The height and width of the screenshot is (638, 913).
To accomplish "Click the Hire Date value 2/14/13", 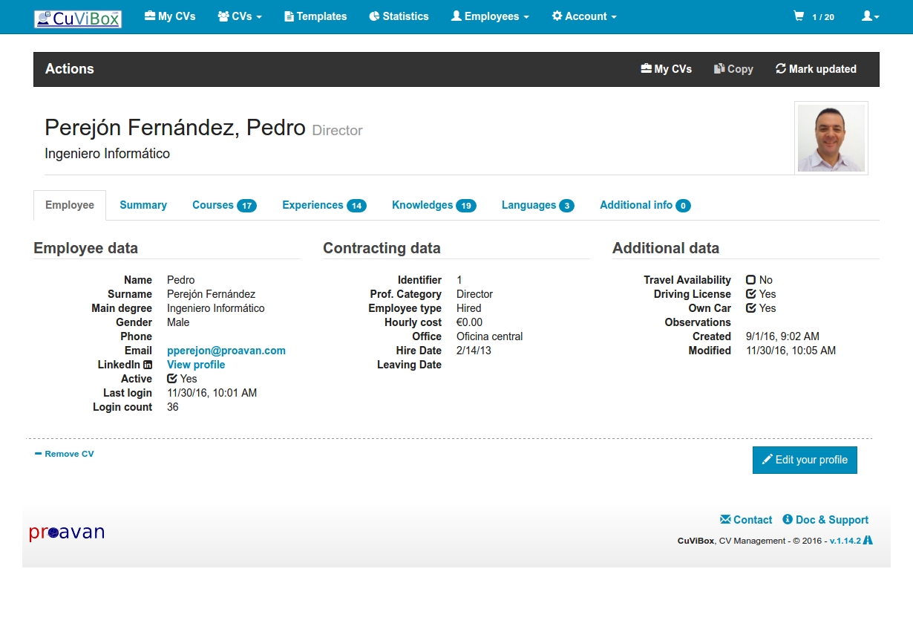I will pyautogui.click(x=474, y=351).
